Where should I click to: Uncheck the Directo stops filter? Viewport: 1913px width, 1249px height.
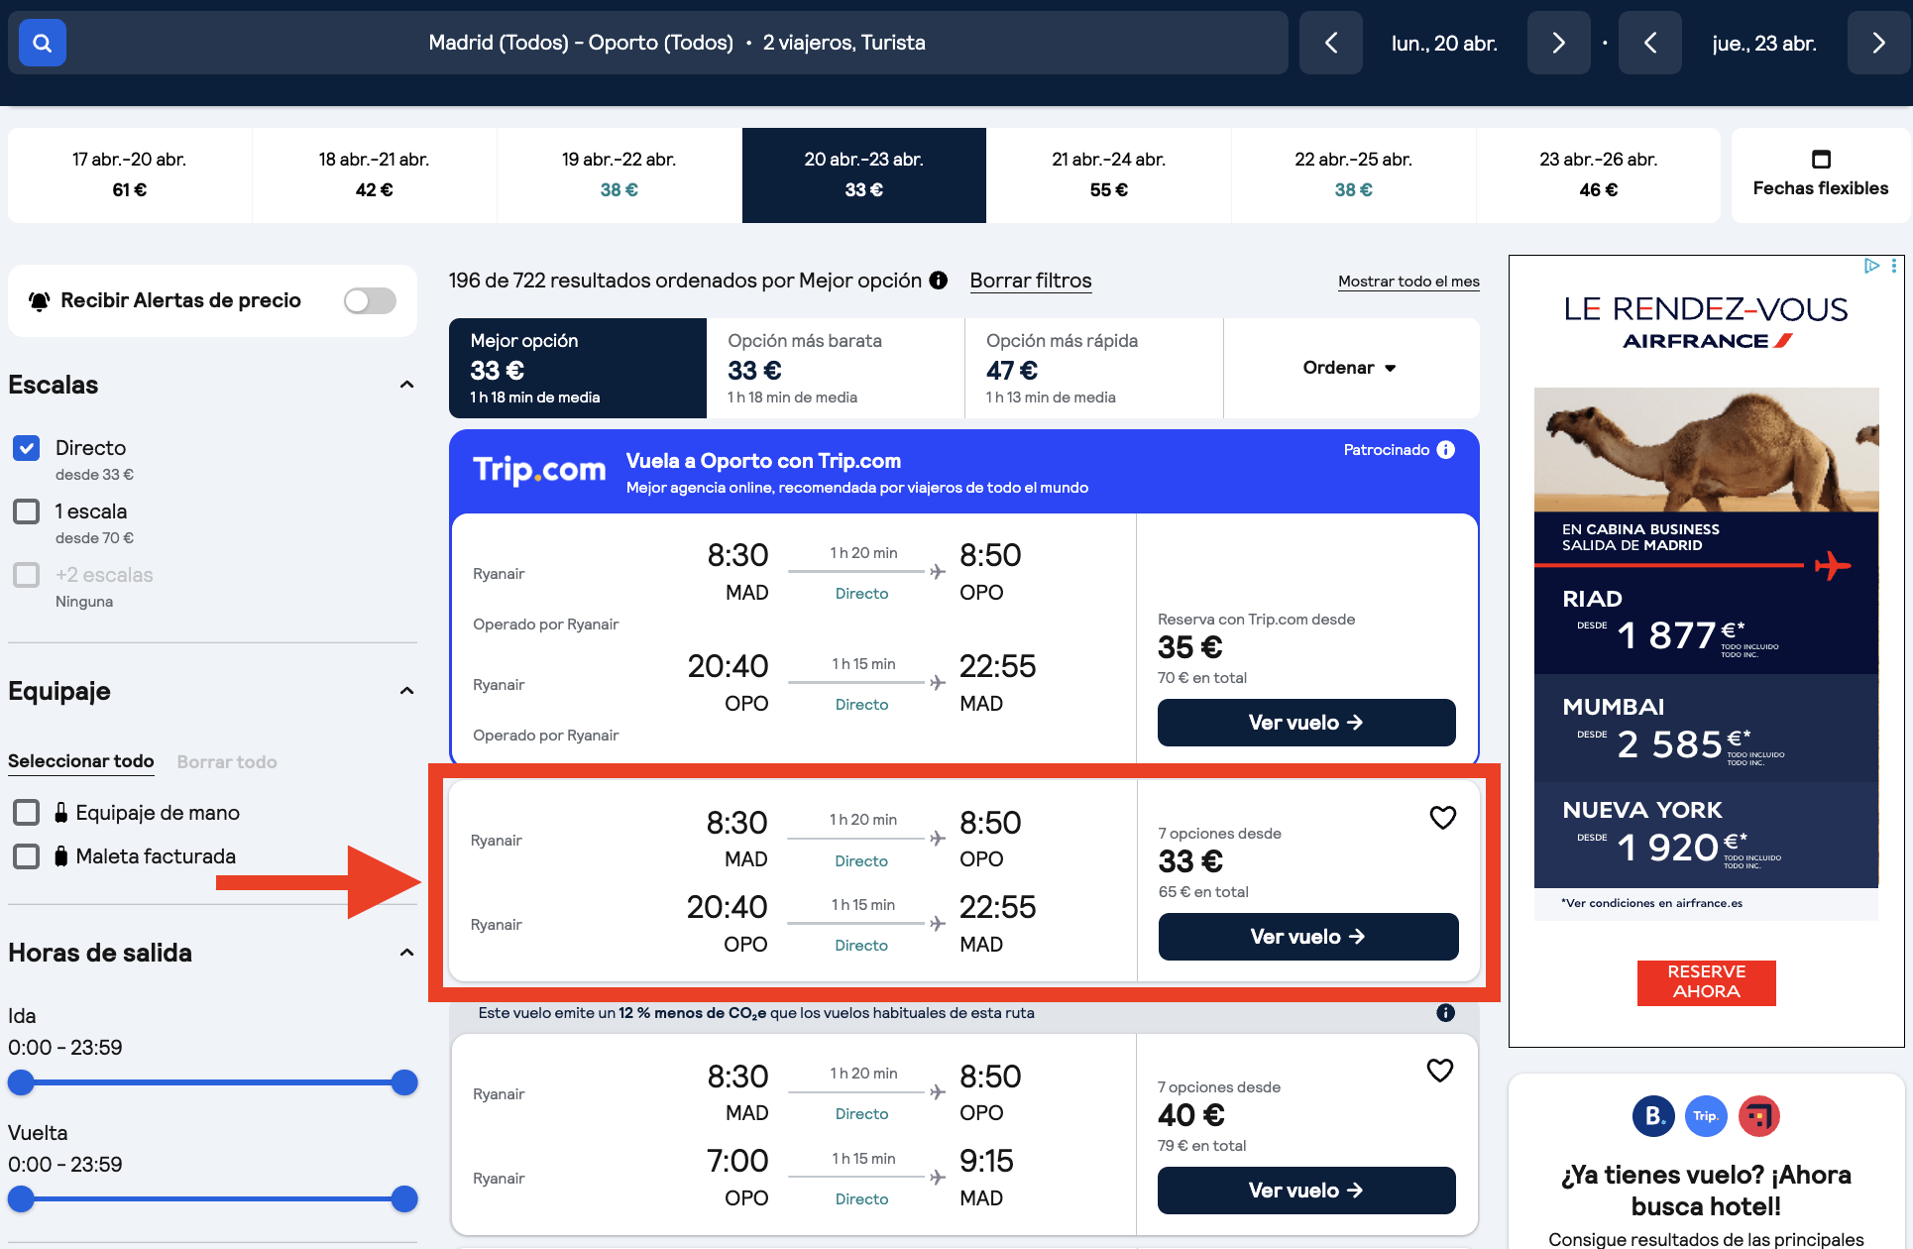(x=27, y=448)
